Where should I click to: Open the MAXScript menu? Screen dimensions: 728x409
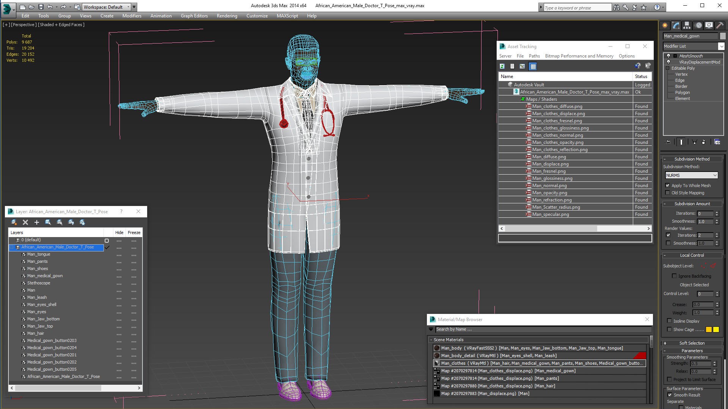(287, 16)
